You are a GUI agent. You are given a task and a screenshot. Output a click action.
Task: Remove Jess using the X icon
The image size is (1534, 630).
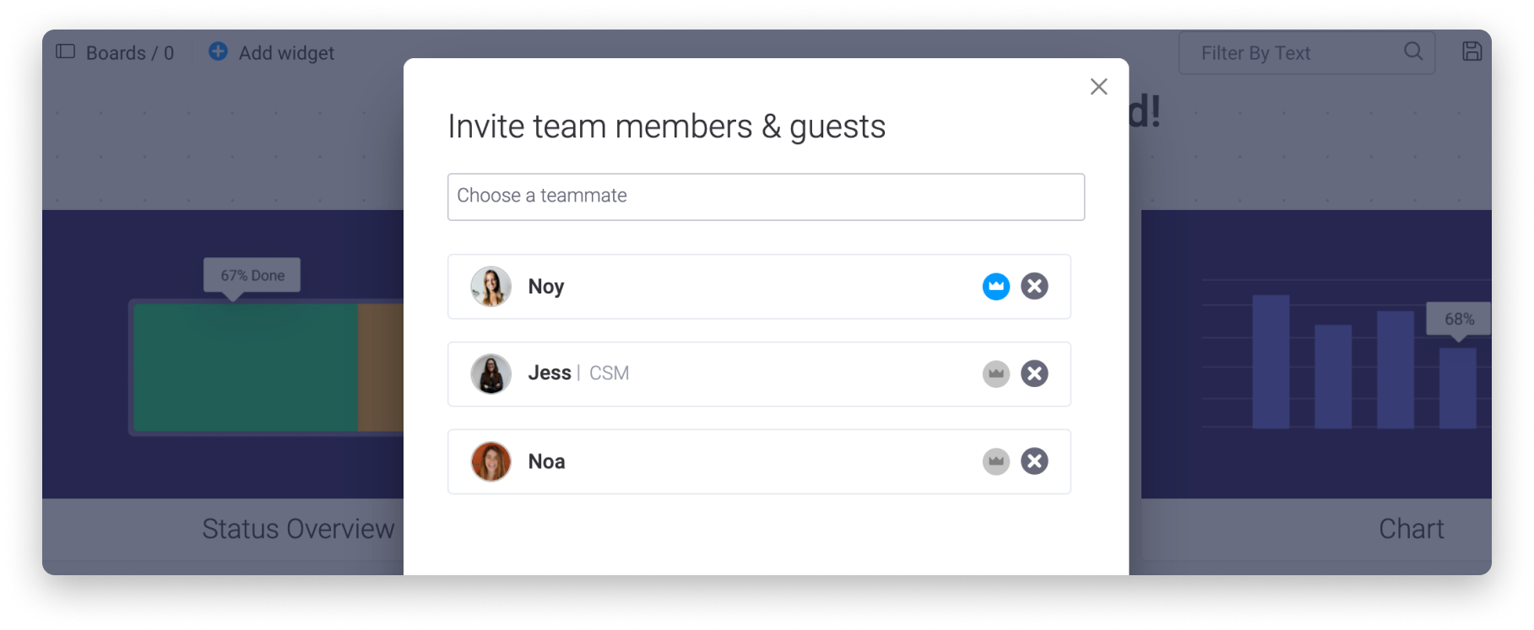tap(1034, 374)
